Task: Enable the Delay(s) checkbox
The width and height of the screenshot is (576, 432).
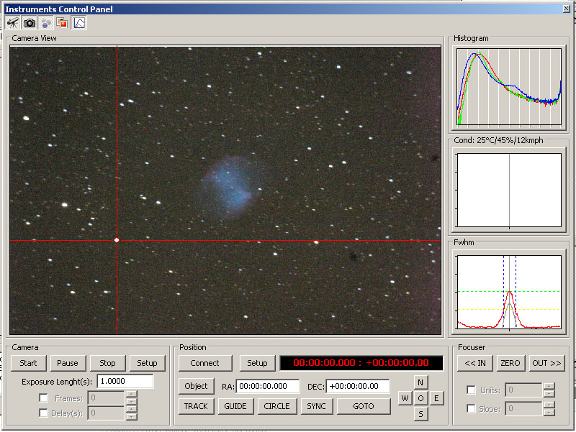Action: [43, 413]
